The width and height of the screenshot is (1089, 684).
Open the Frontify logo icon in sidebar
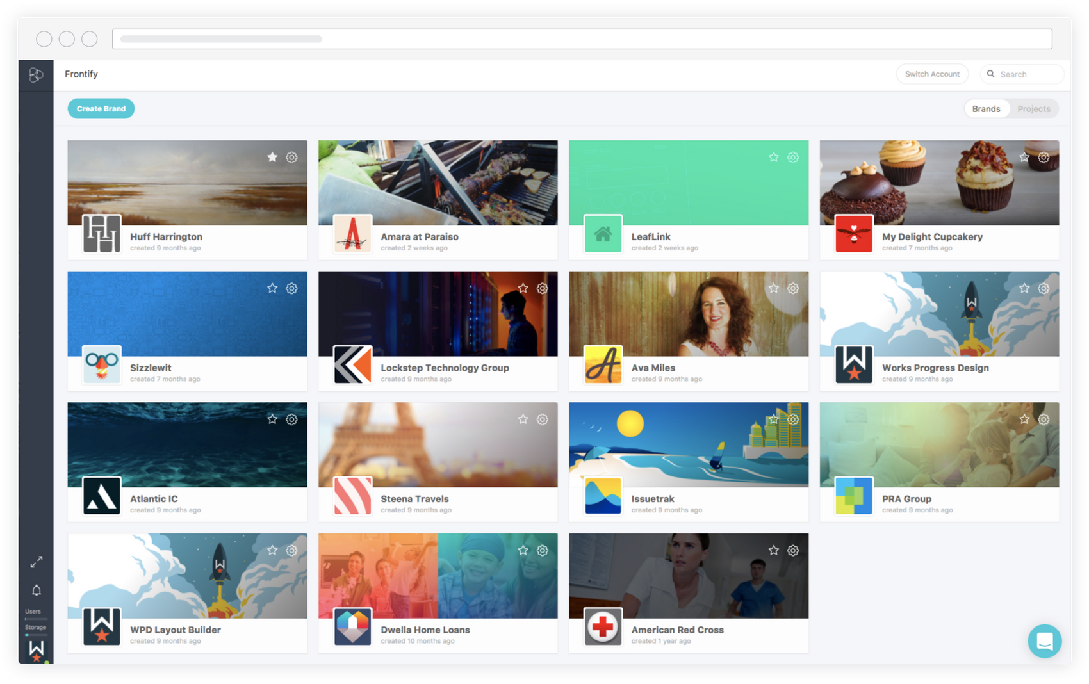tap(36, 75)
